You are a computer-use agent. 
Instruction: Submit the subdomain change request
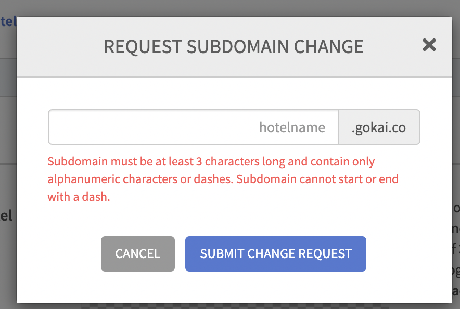coord(275,254)
